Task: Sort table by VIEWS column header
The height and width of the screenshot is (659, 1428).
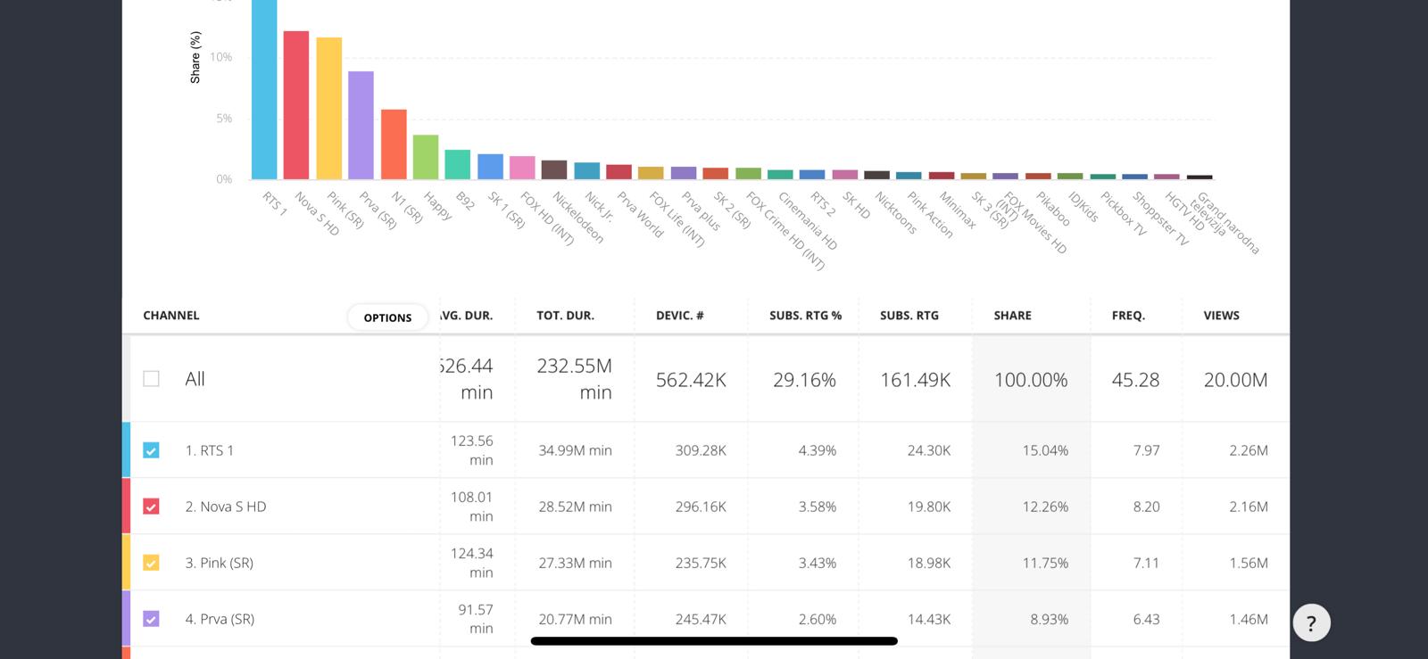Action: 1221,316
